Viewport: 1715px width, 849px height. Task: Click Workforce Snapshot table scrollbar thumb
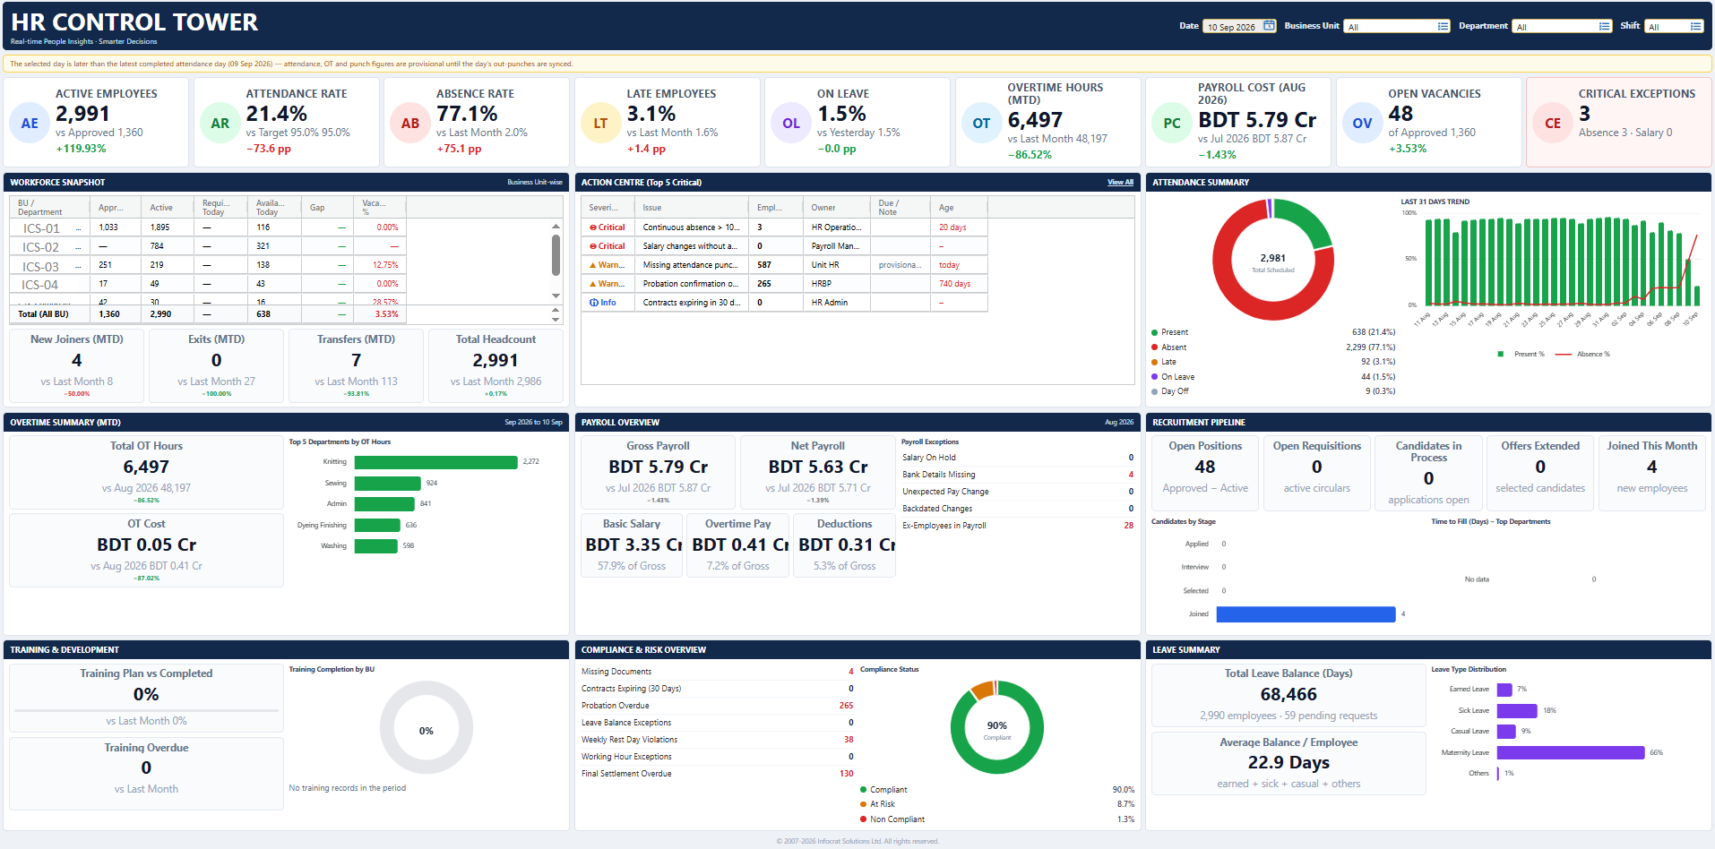click(x=556, y=254)
